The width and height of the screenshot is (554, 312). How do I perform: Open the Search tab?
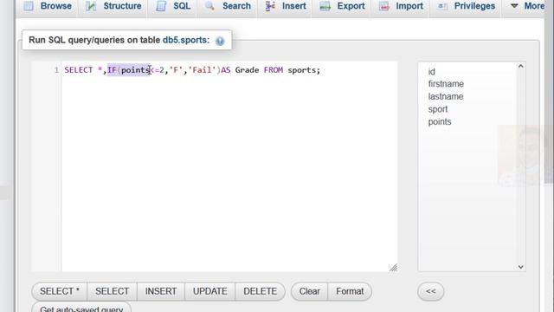(228, 6)
